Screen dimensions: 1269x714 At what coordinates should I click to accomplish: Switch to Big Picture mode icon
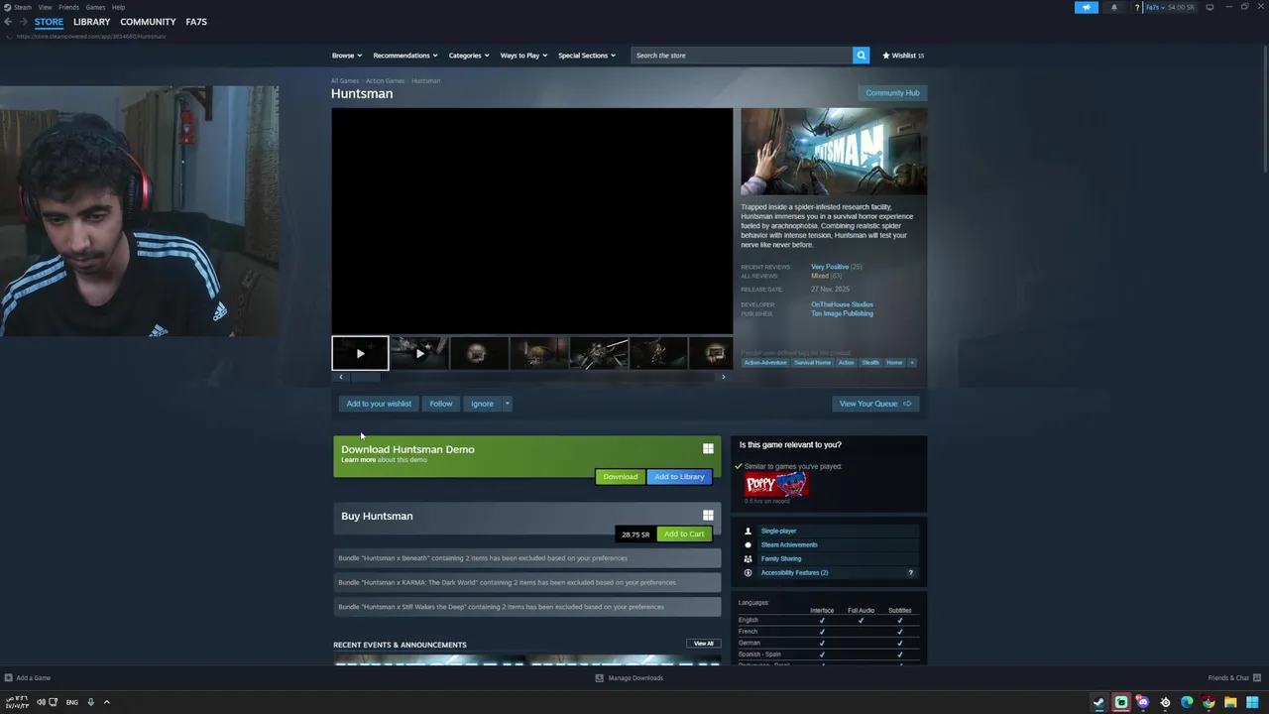click(1210, 7)
